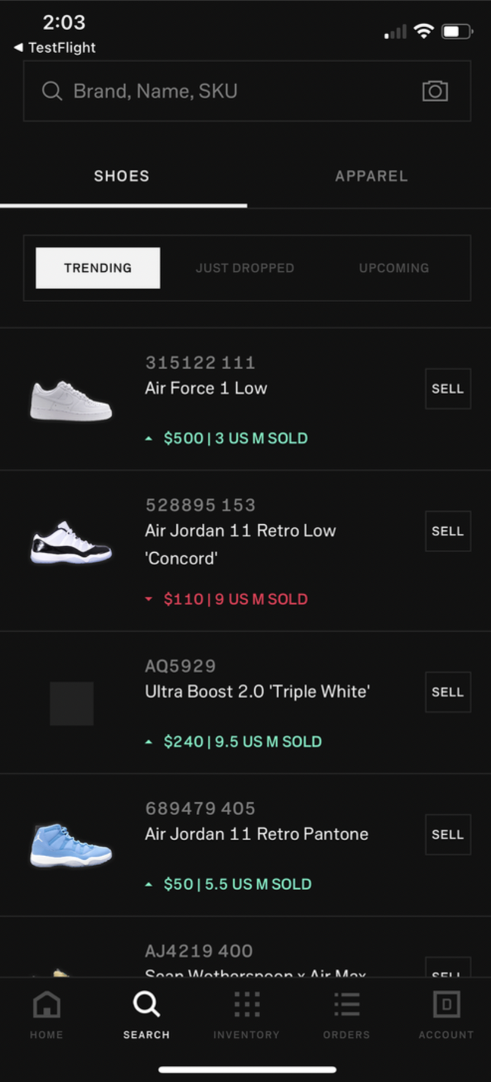Switch filter to Upcoming

tap(394, 268)
